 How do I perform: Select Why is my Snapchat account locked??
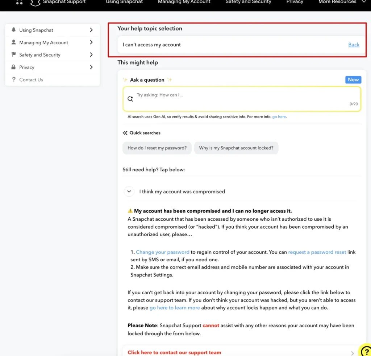tap(236, 148)
